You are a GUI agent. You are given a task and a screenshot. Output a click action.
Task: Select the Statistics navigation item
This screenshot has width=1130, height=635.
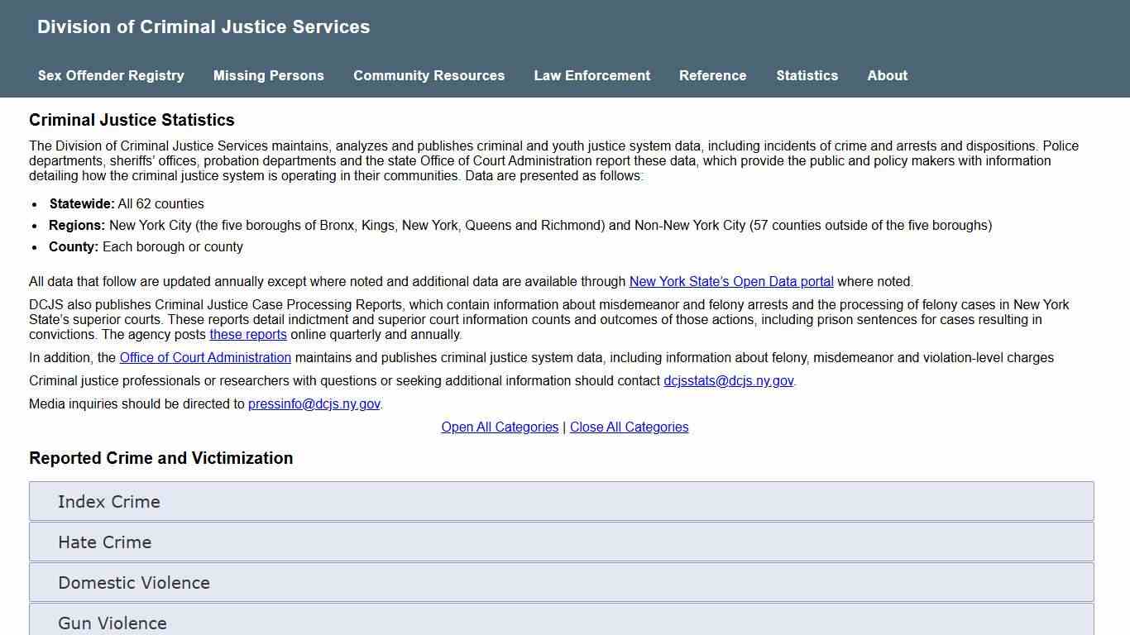[807, 75]
